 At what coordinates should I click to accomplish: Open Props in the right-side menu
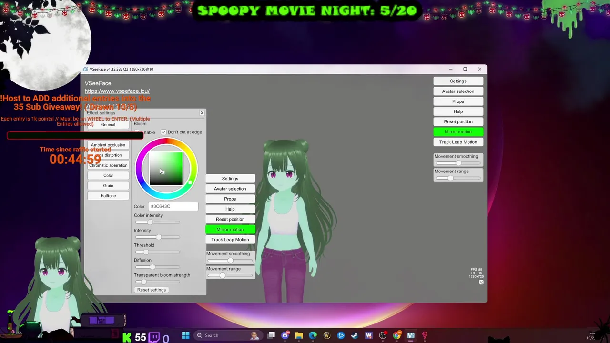pyautogui.click(x=458, y=101)
